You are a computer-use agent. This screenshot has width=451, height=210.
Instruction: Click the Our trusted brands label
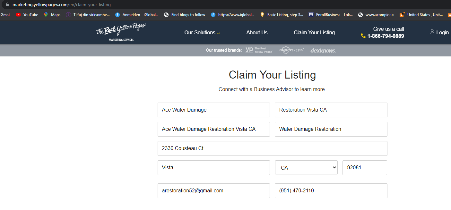pyautogui.click(x=224, y=50)
